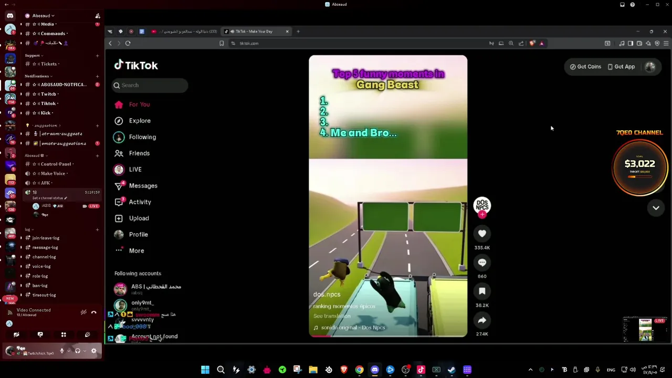Join the AFK voice channel in Discord

tap(45, 183)
